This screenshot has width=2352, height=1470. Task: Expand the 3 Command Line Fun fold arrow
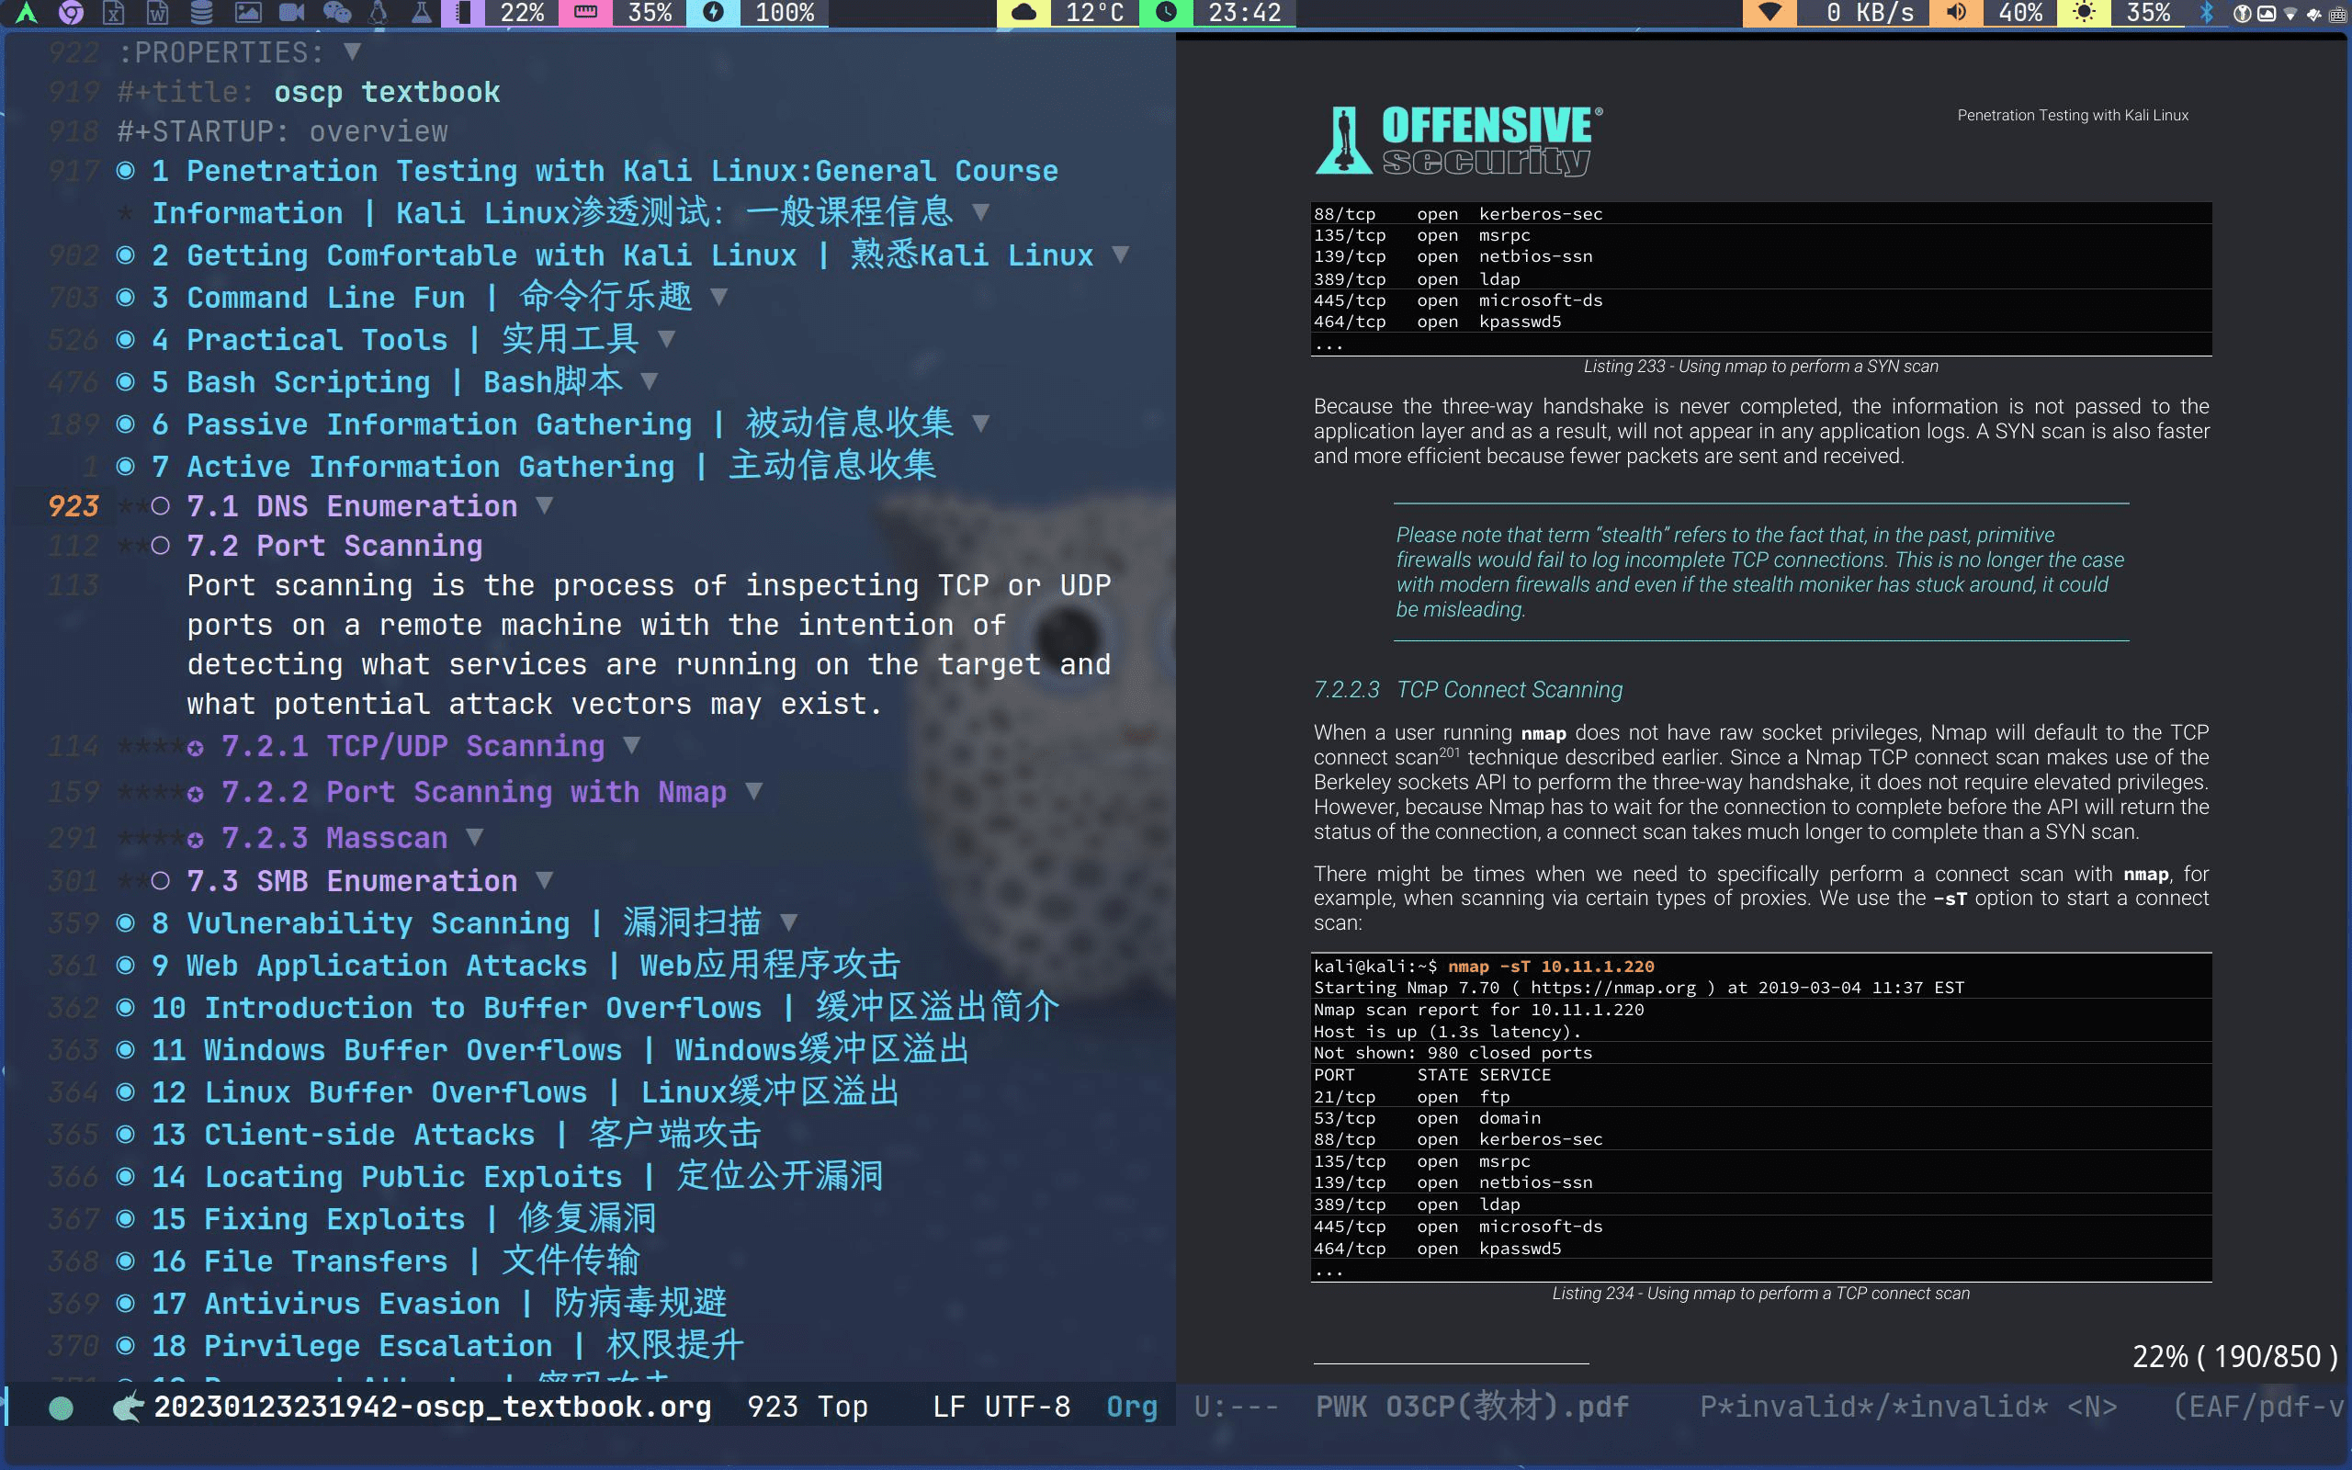[719, 297]
